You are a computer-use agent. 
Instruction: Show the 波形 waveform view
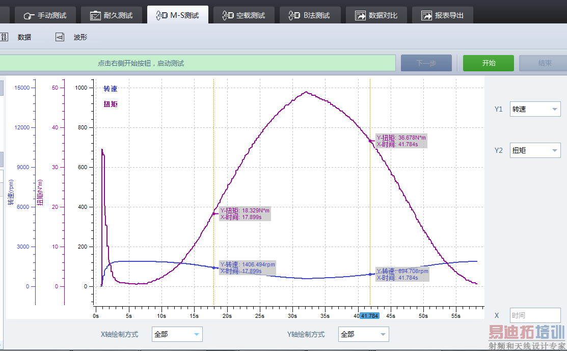tap(80, 37)
